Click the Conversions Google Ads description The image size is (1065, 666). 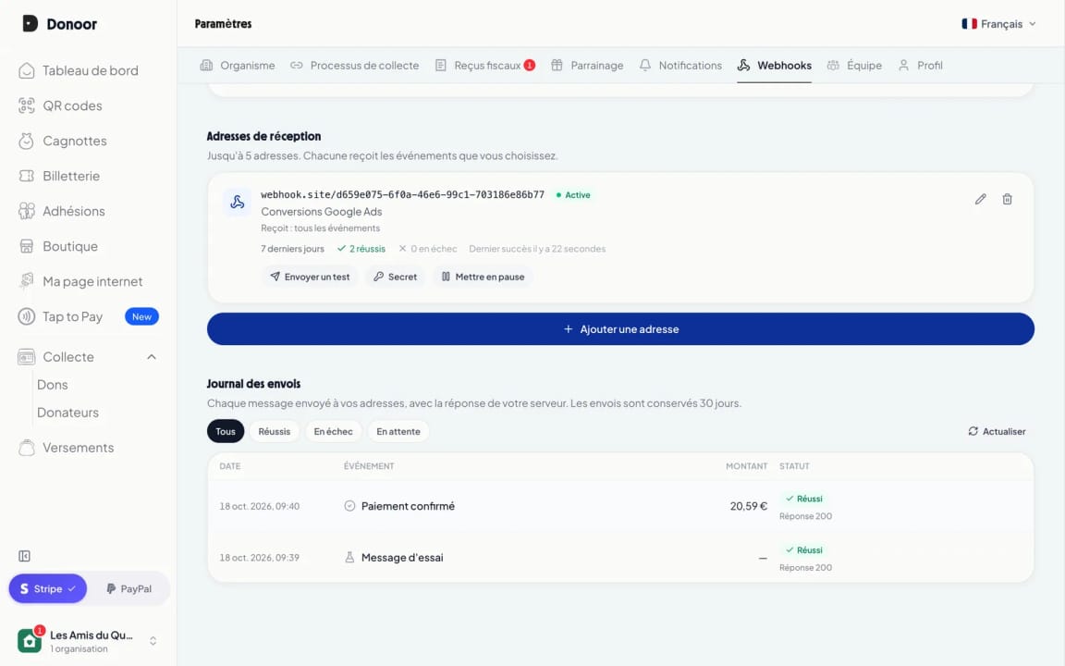pyautogui.click(x=322, y=212)
